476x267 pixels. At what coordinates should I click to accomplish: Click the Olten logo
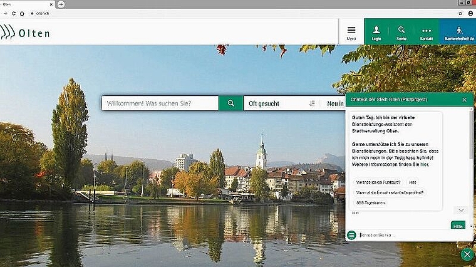(x=25, y=32)
